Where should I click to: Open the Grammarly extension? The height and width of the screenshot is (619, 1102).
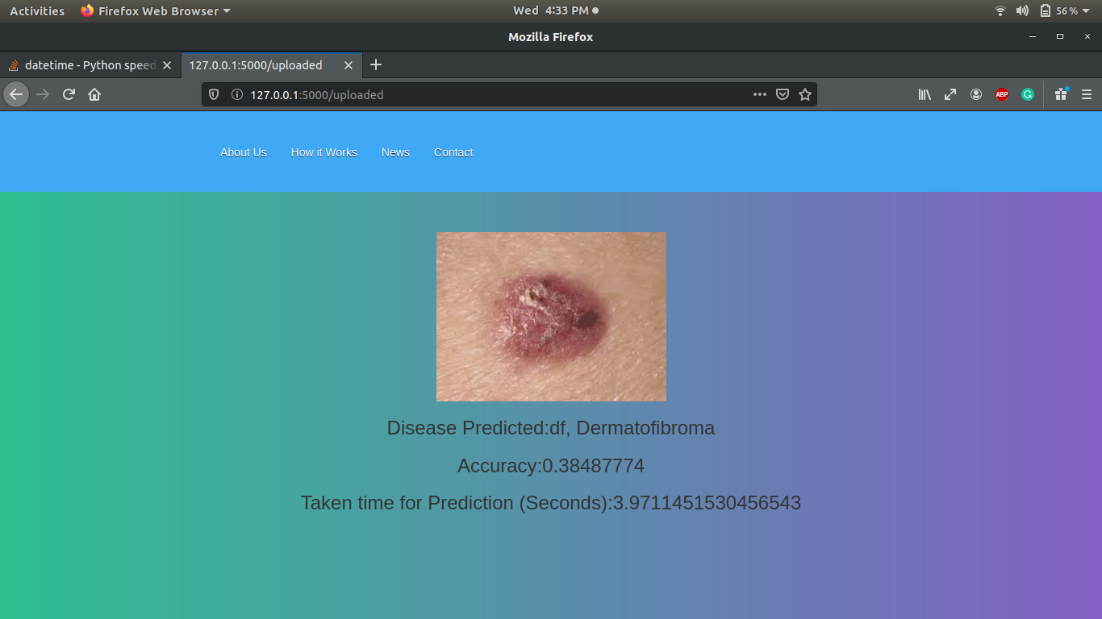coord(1027,94)
